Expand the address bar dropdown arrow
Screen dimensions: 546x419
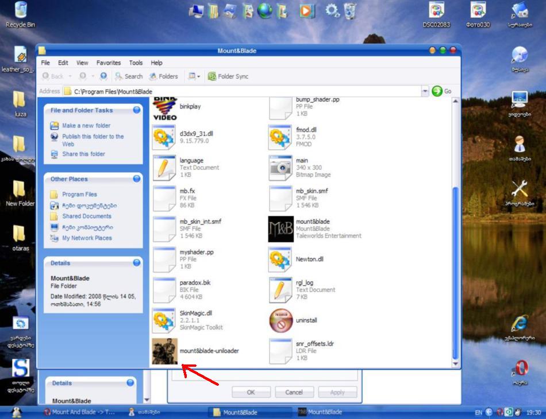425,91
